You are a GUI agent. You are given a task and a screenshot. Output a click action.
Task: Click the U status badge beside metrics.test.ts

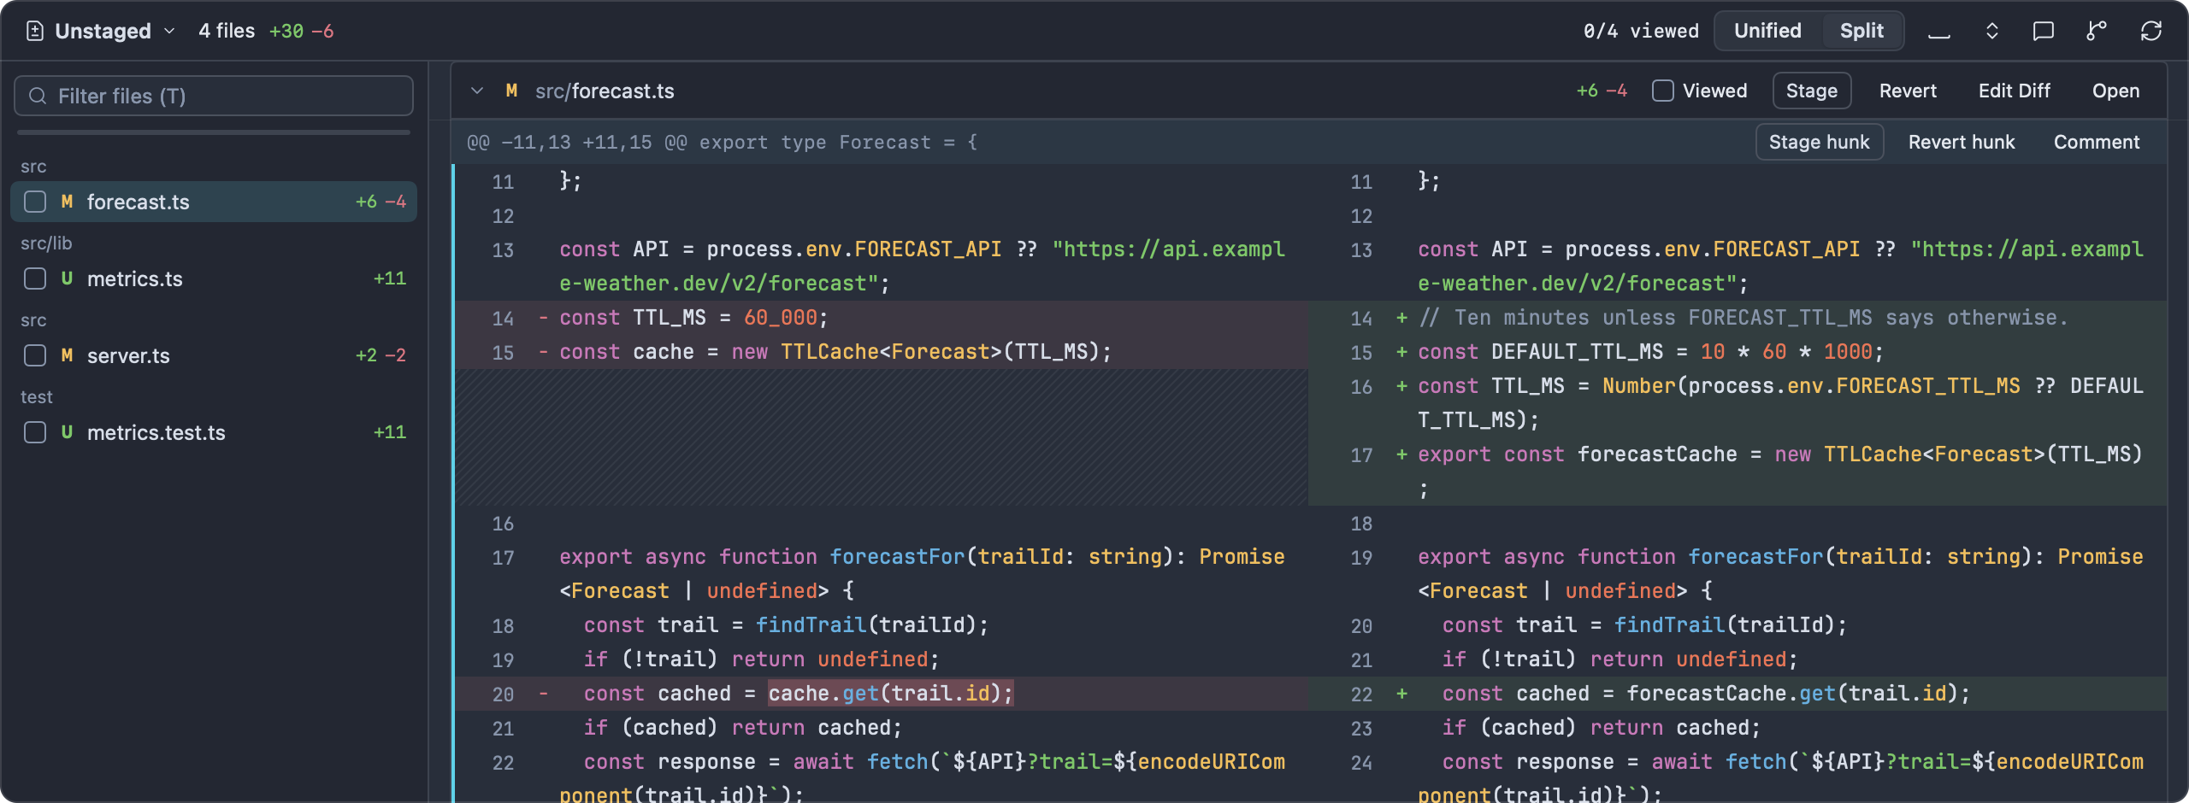[67, 432]
